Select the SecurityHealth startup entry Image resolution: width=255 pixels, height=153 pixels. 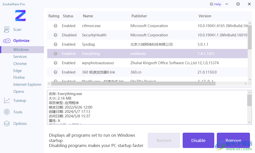[94, 35]
